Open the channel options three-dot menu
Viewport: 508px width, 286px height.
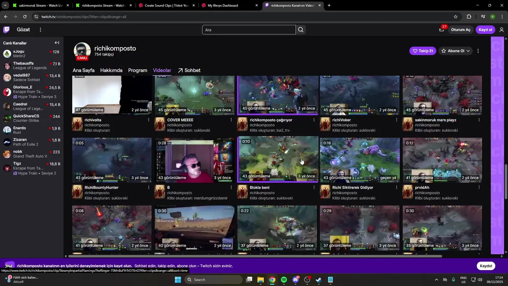[x=478, y=51]
